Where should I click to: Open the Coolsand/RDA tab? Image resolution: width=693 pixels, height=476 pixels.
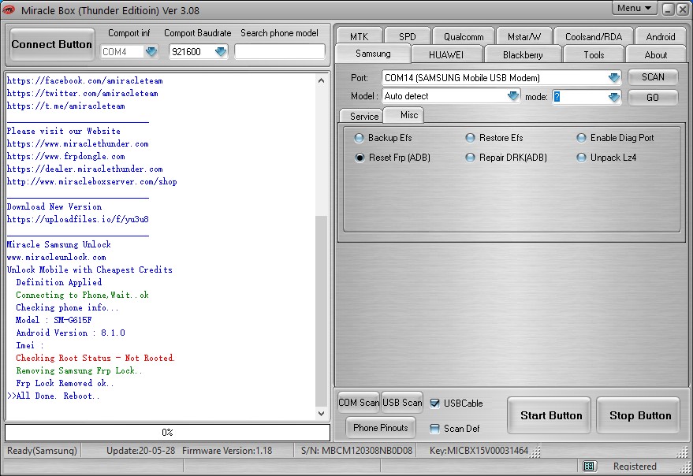click(x=593, y=37)
